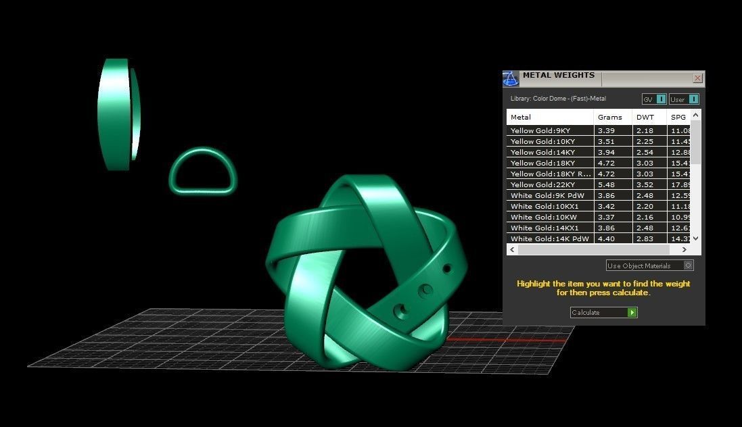Click the 3.39 grams value cell

click(x=613, y=130)
